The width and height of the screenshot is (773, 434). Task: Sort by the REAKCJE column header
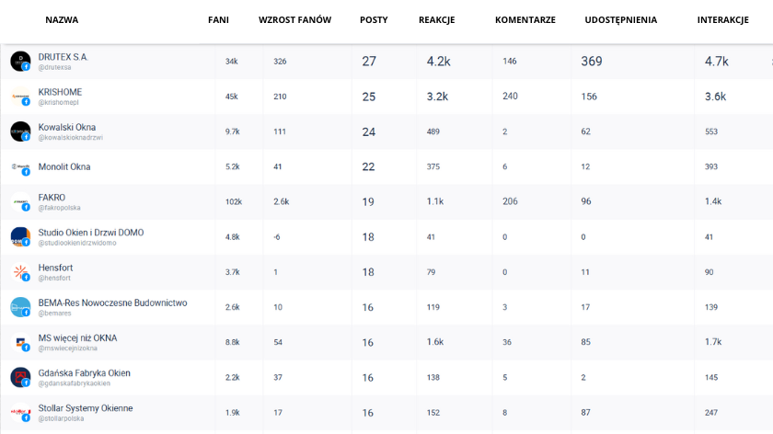click(436, 20)
